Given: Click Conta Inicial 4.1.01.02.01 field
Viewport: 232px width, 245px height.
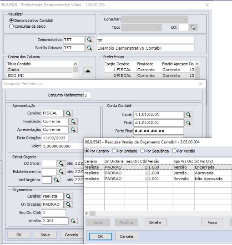Looking at the screenshot, I should click(x=159, y=115).
